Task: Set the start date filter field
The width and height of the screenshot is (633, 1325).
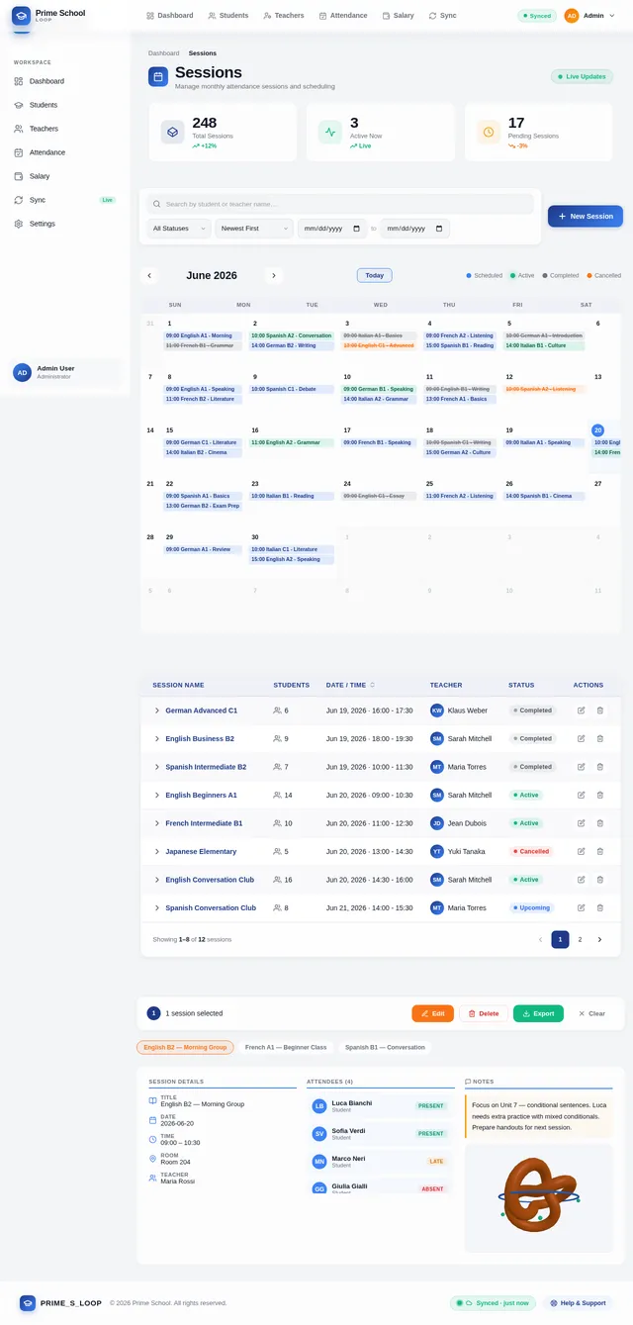Action: (x=332, y=229)
